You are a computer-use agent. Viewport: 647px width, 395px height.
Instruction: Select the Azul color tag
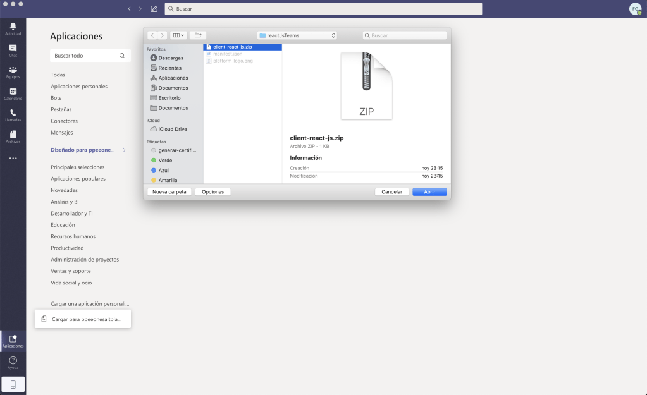click(163, 171)
